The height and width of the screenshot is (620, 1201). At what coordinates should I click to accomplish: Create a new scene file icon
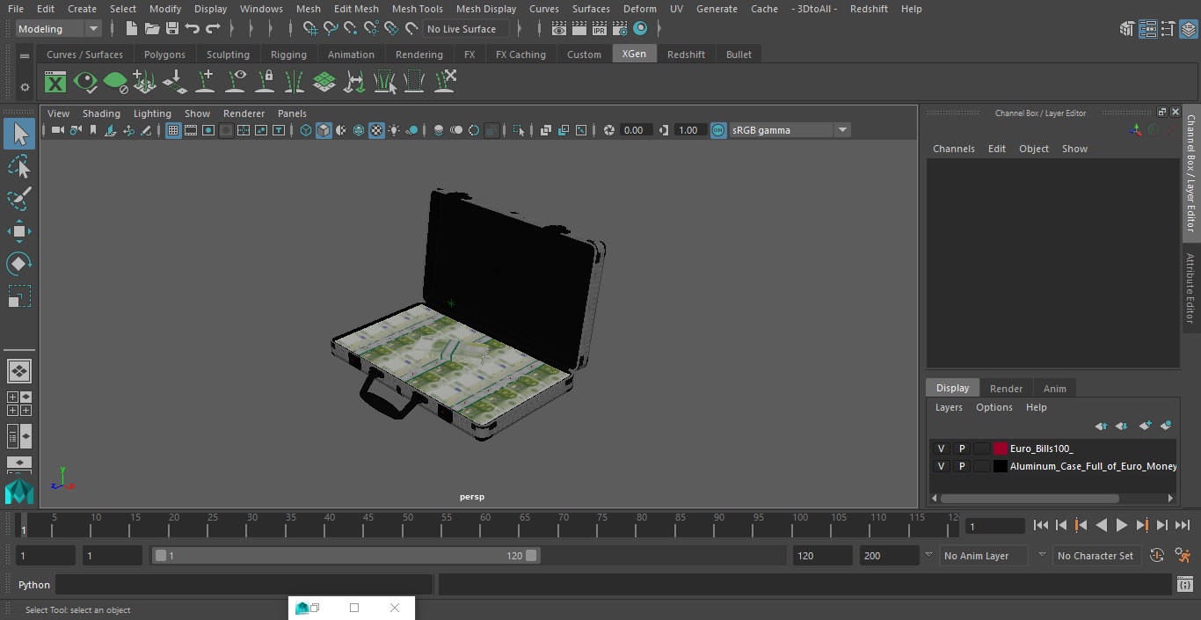[131, 29]
